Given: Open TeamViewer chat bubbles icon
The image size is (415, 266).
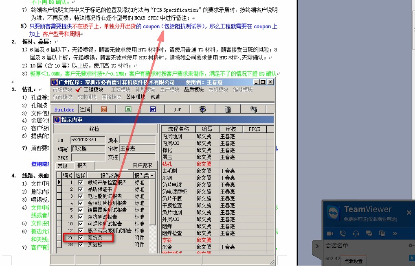Looking at the screenshot, I should (369, 233).
